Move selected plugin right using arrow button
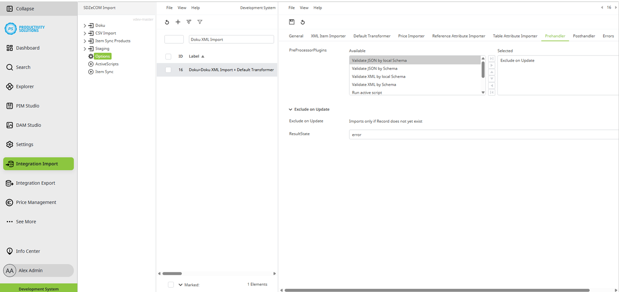The height and width of the screenshot is (292, 619). coord(491,65)
